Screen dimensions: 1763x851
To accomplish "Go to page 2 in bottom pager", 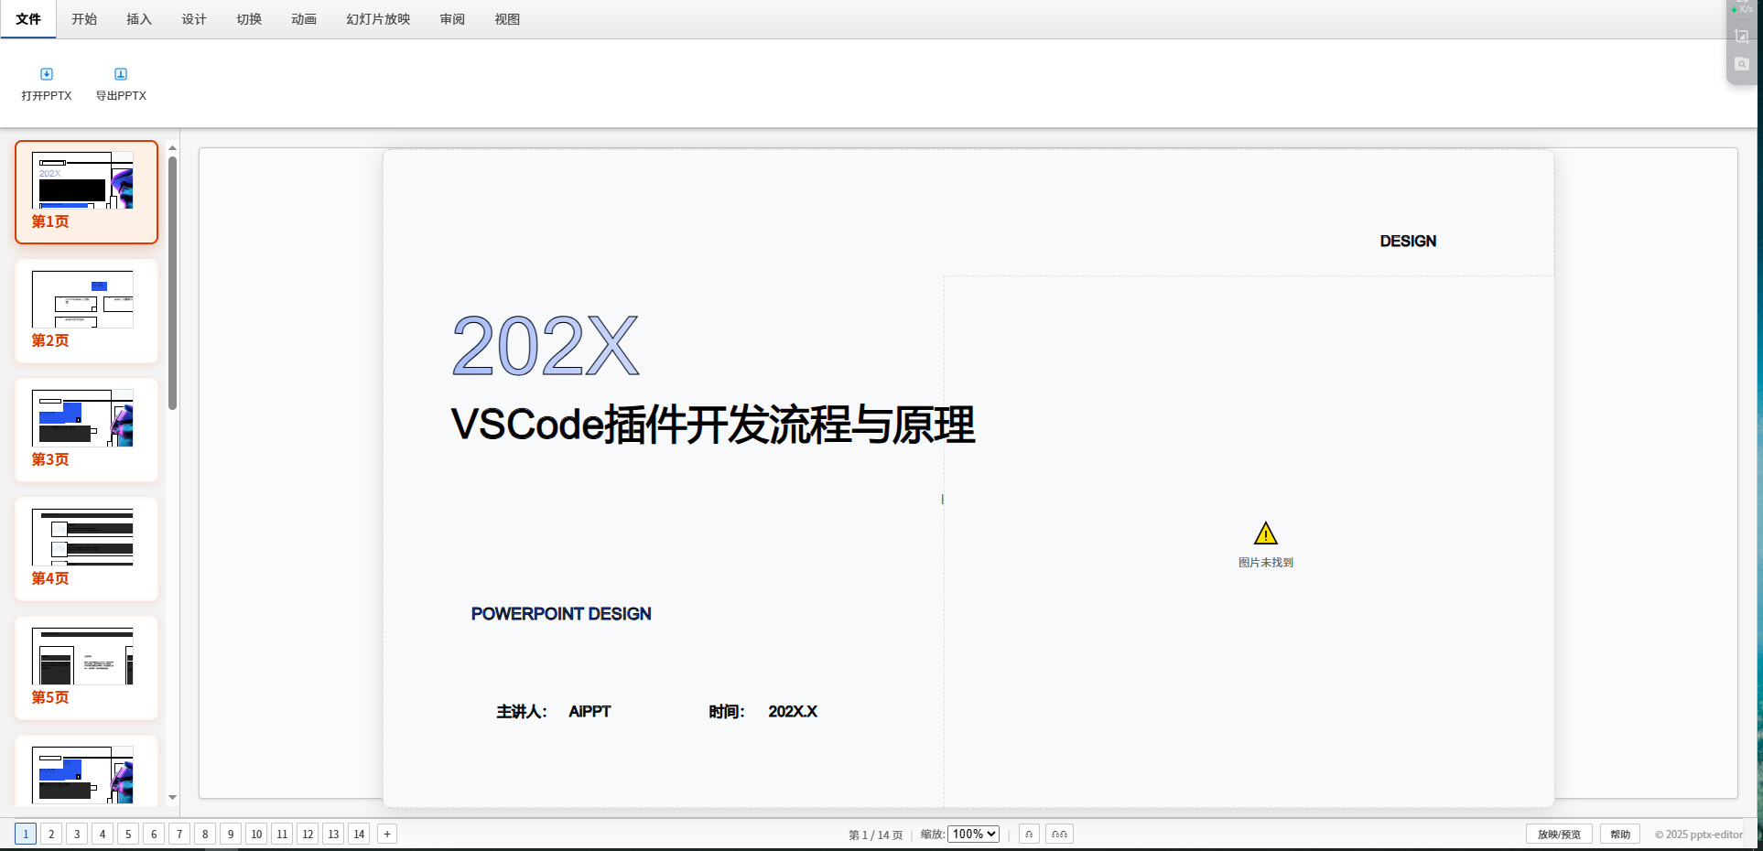I will click(x=51, y=834).
